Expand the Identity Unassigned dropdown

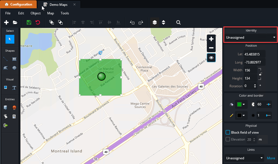[x=250, y=37]
